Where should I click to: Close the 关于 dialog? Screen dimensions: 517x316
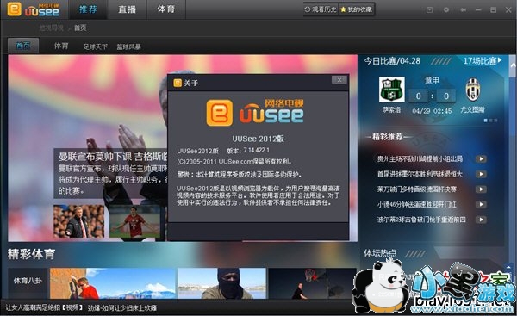pos(339,80)
